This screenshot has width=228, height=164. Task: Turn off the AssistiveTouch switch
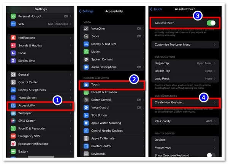point(211,23)
